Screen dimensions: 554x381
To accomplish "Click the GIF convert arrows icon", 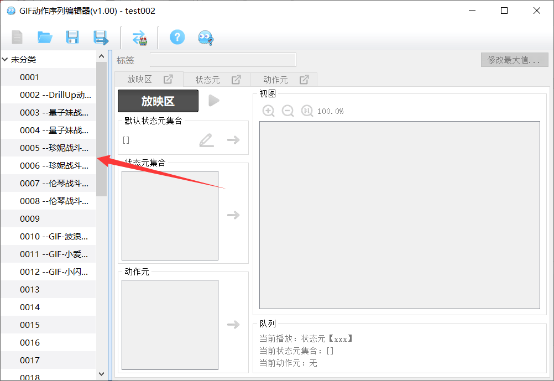I will (x=139, y=38).
